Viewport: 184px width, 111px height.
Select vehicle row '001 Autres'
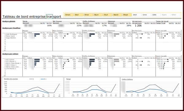pyautogui.click(x=10, y=60)
